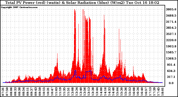Click the 07:31 time label
178x97 pixels.
(x=3, y=92)
